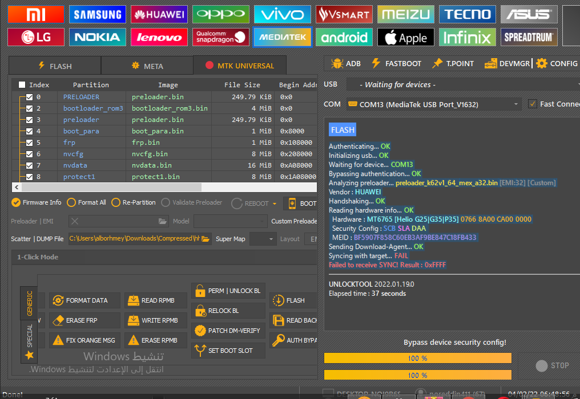Viewport: 580px width, 399px height.
Task: Click the PATCH DM-VERIFY button
Action: point(228,331)
